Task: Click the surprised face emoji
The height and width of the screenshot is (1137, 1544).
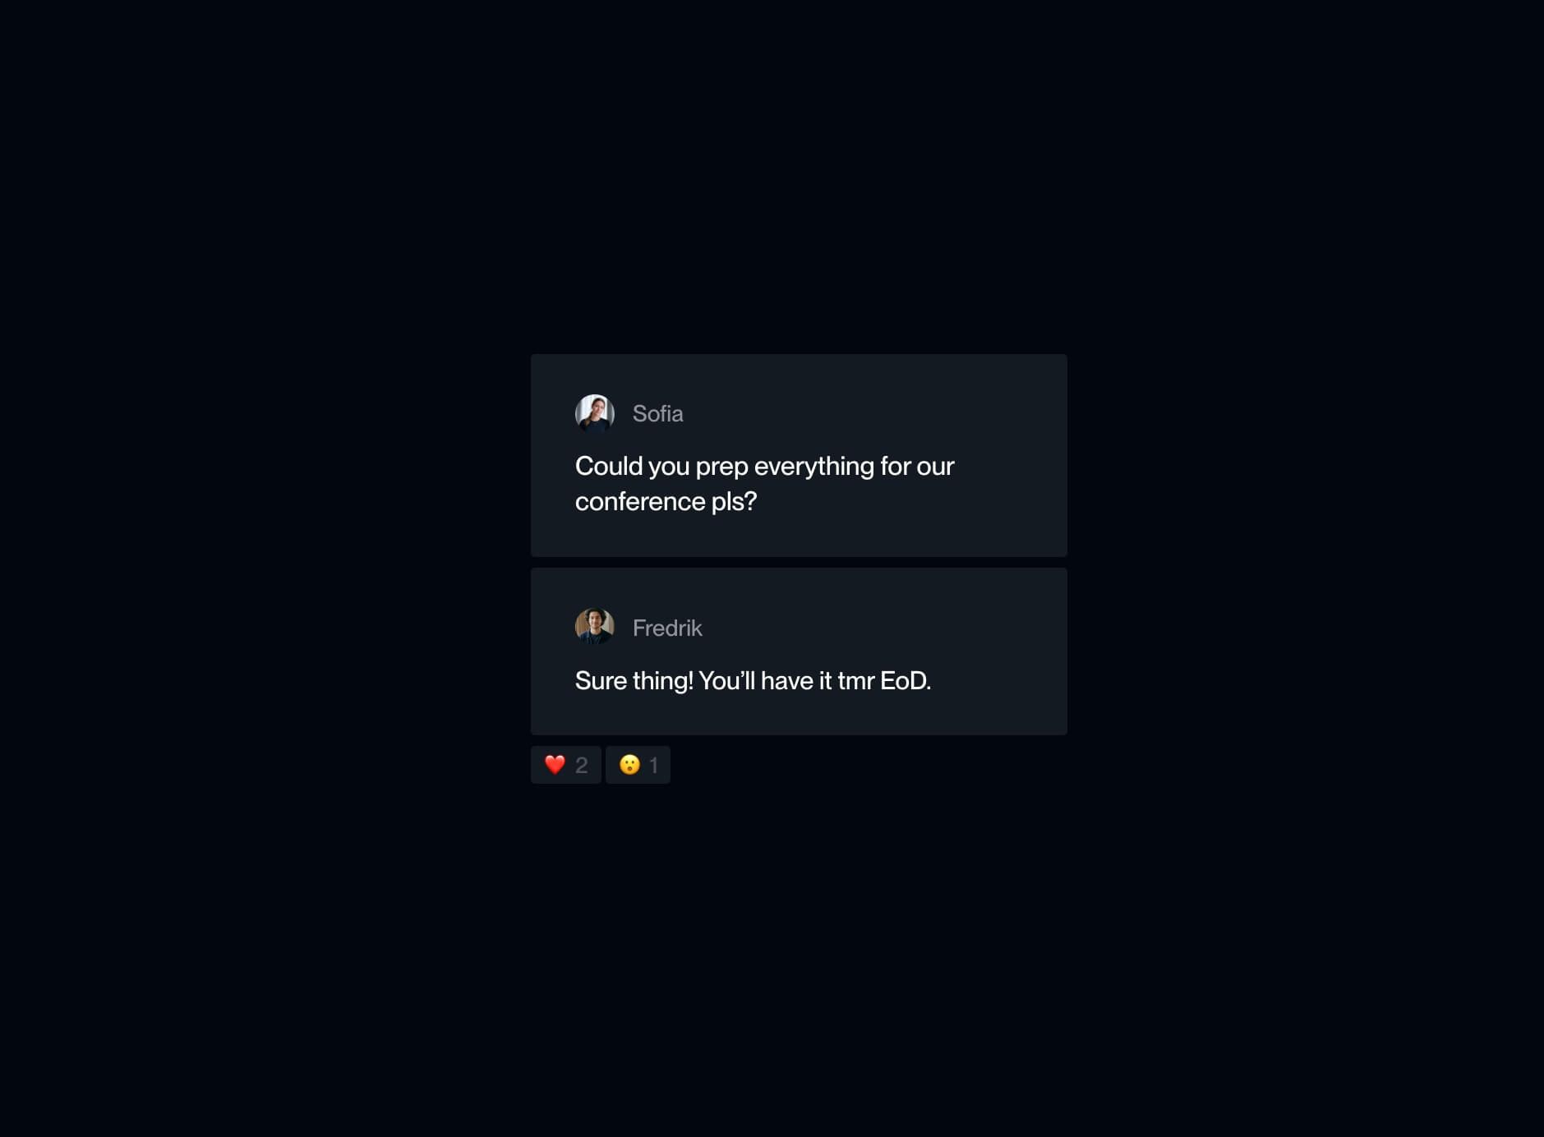Action: (x=629, y=765)
